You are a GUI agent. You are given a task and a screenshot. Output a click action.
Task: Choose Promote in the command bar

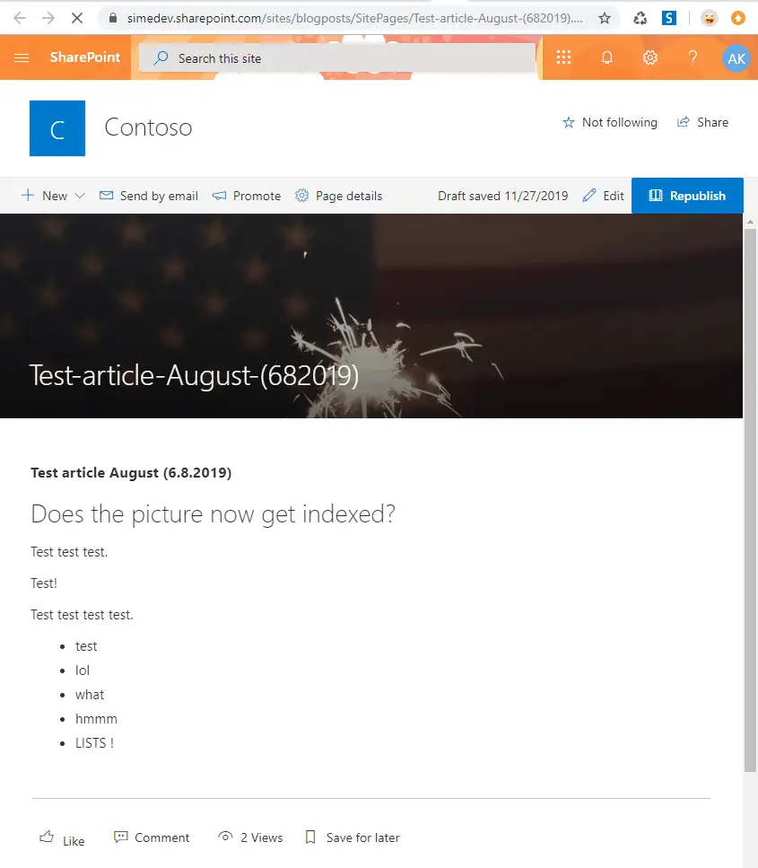click(247, 196)
